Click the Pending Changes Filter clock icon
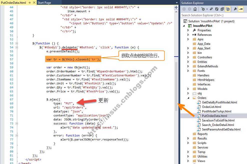This screenshot has width=247, height=164. coord(203,9)
